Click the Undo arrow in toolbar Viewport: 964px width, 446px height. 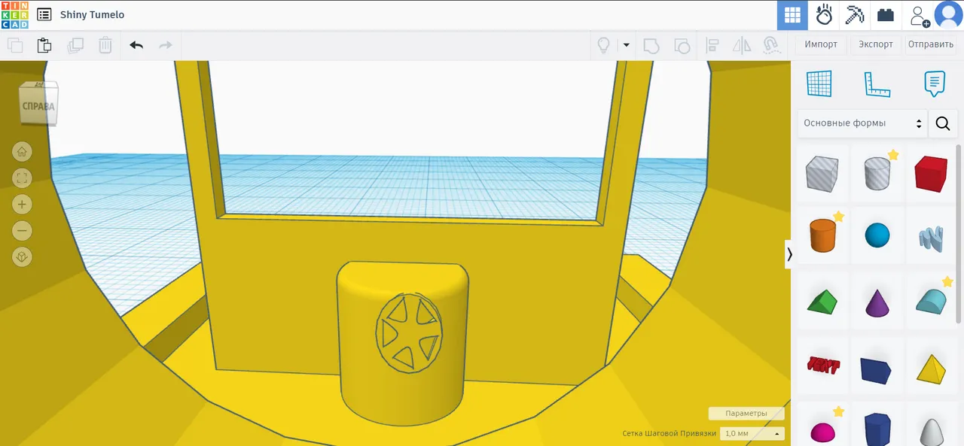point(136,45)
